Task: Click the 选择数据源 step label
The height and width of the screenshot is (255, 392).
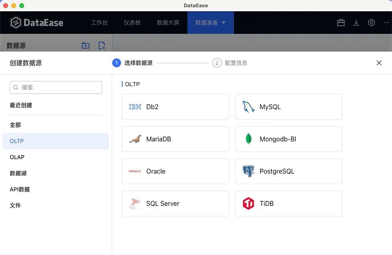Action: pos(138,63)
